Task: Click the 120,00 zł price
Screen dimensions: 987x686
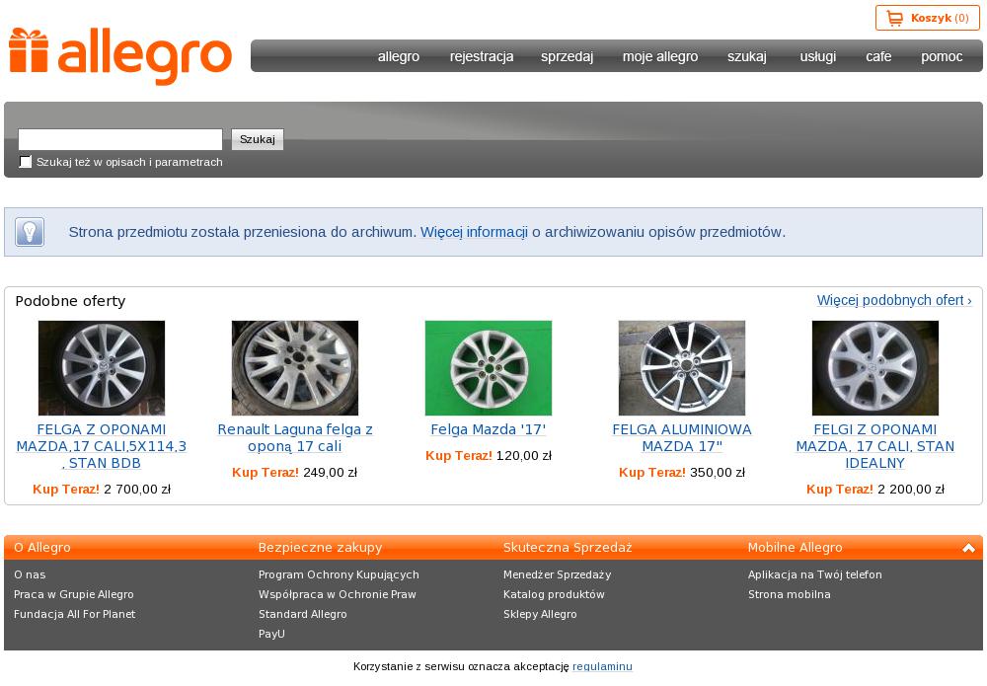Action: pyautogui.click(x=524, y=456)
